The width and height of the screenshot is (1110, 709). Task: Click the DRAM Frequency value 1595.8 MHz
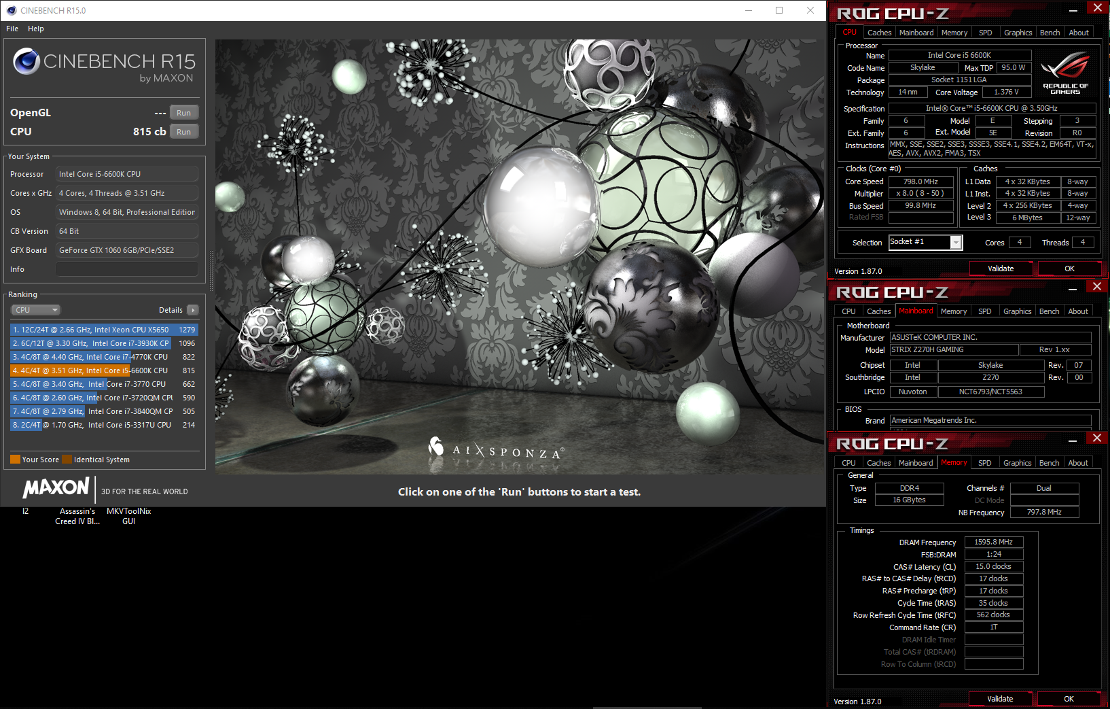pos(993,542)
